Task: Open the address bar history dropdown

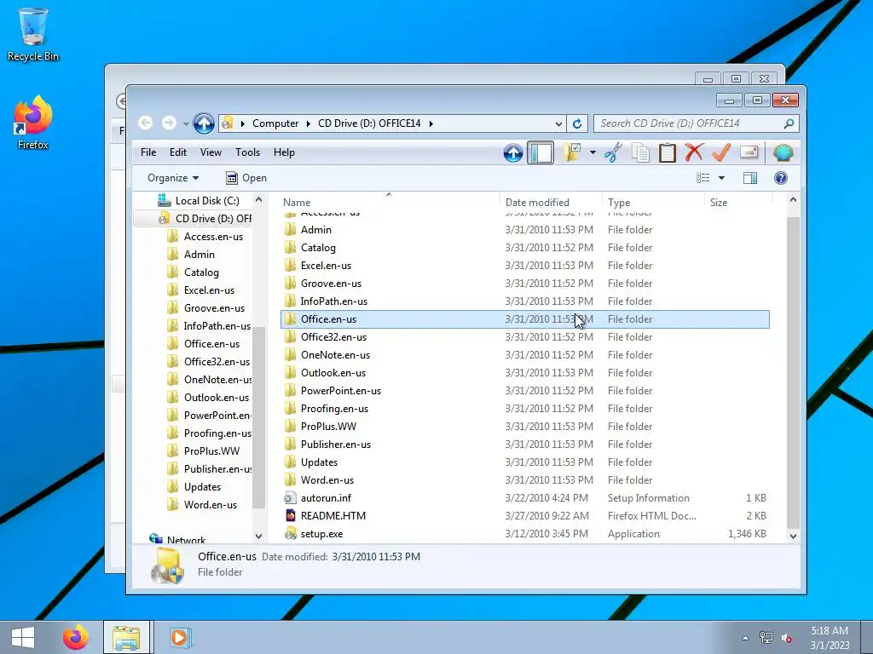Action: pyautogui.click(x=558, y=123)
